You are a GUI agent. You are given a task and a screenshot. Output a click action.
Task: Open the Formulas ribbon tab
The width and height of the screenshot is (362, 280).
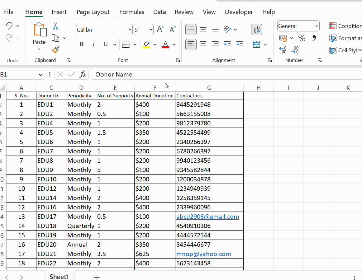[132, 12]
